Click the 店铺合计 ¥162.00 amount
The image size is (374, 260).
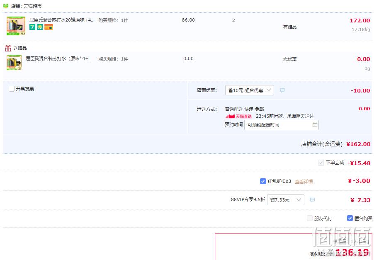(358, 144)
